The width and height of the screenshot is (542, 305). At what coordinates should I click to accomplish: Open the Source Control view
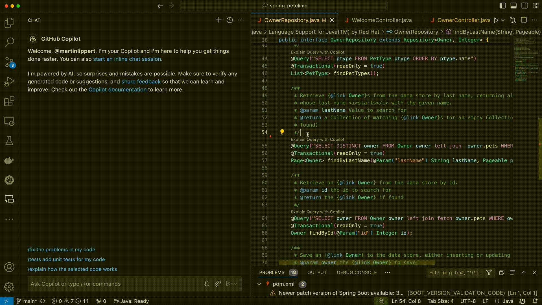pyautogui.click(x=9, y=62)
